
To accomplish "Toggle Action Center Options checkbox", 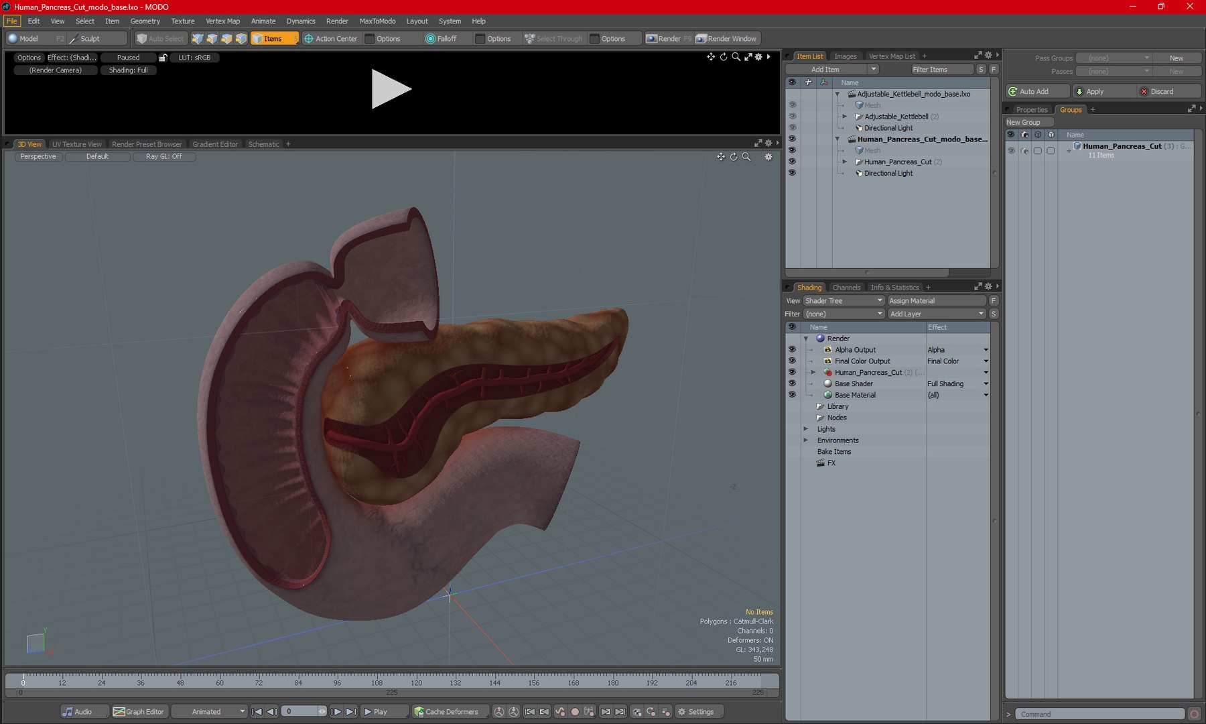I will 369,39.
